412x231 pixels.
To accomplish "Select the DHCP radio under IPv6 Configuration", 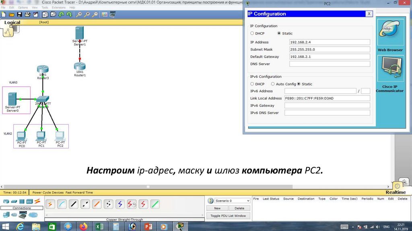I will [x=252, y=84].
